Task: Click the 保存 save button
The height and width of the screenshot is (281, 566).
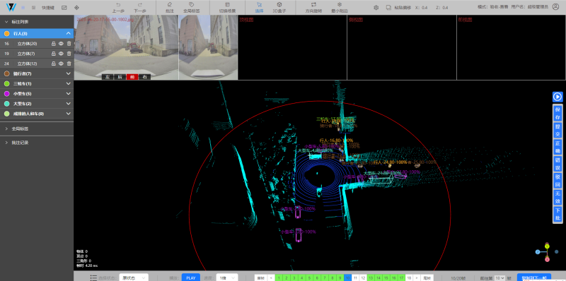Action: (x=558, y=113)
